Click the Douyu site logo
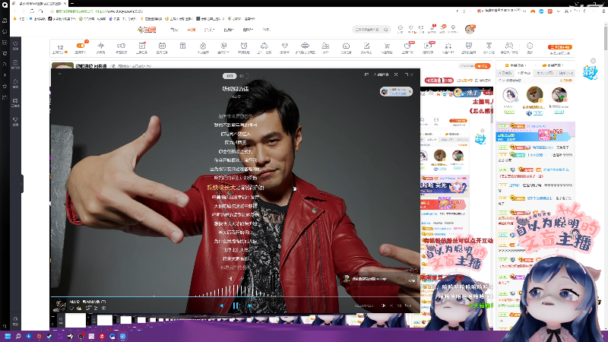Image resolution: width=608 pixels, height=342 pixels. click(x=147, y=30)
